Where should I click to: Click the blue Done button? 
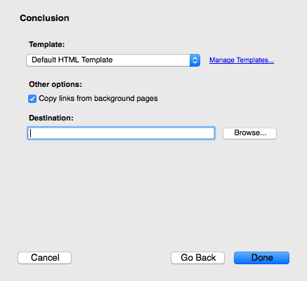click(261, 258)
